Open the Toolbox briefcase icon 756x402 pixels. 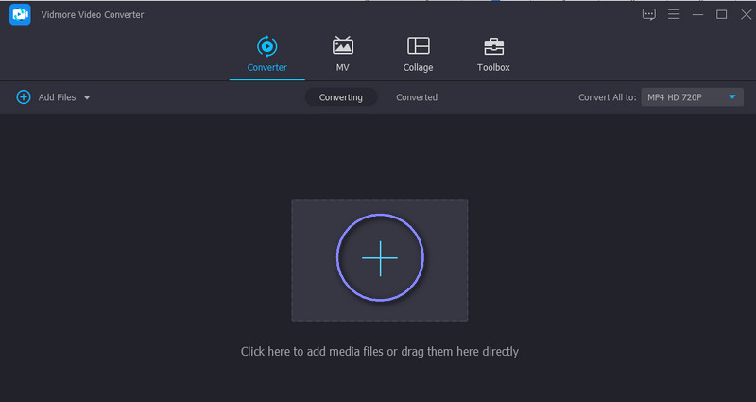493,46
